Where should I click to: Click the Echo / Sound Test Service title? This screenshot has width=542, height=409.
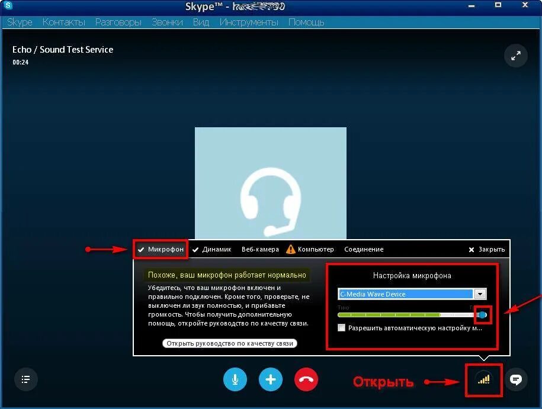coord(63,50)
